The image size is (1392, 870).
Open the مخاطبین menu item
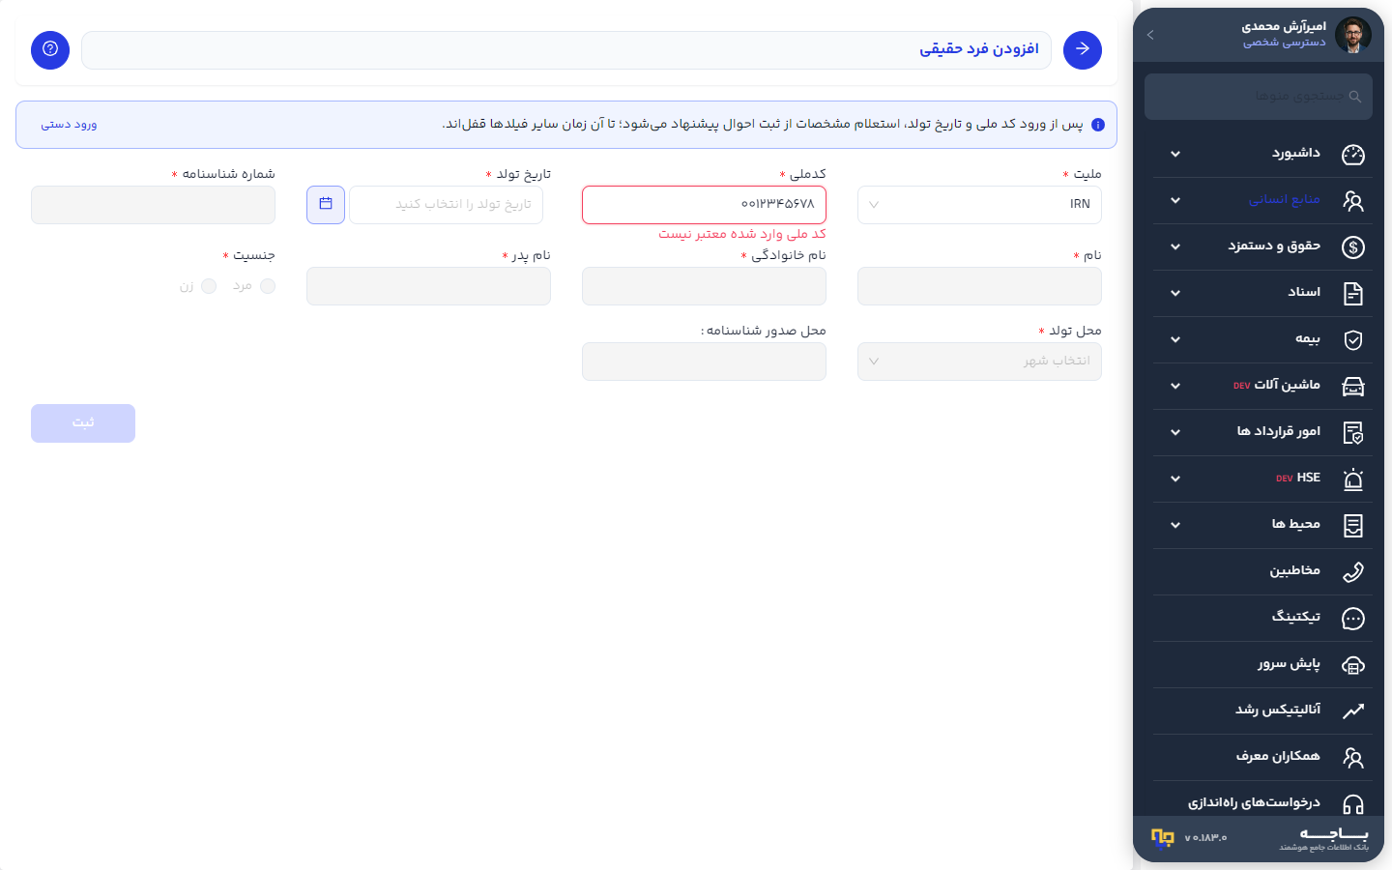tap(1262, 572)
